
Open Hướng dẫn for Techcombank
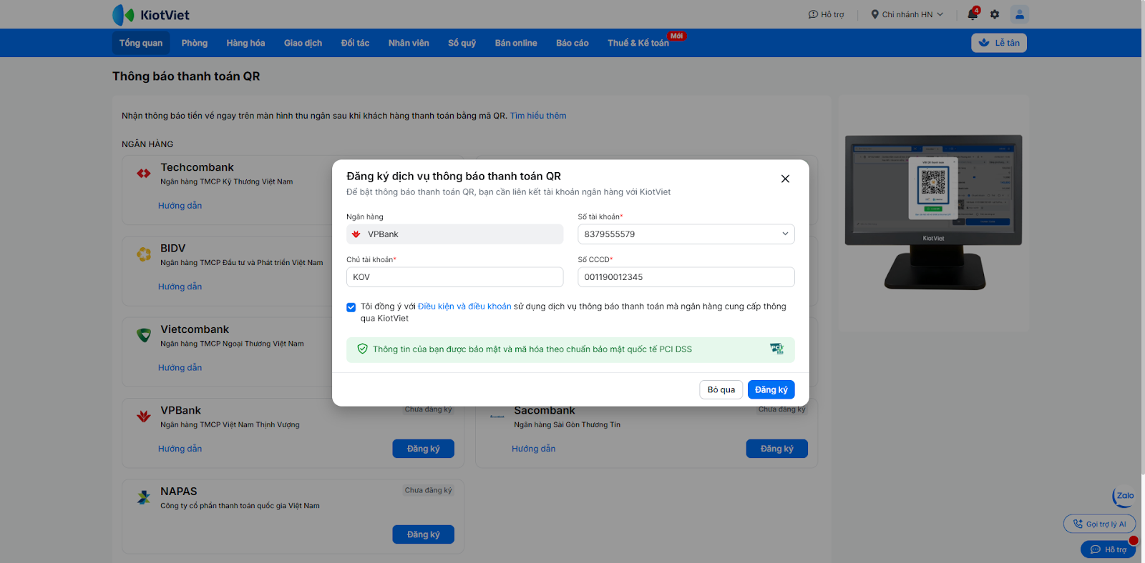coord(180,206)
